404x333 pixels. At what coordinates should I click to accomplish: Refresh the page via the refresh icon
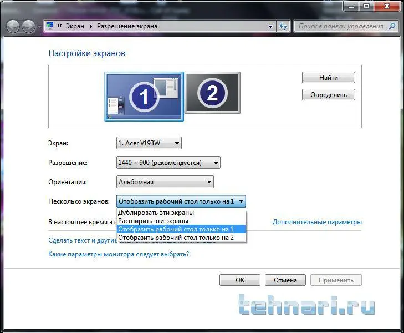283,26
